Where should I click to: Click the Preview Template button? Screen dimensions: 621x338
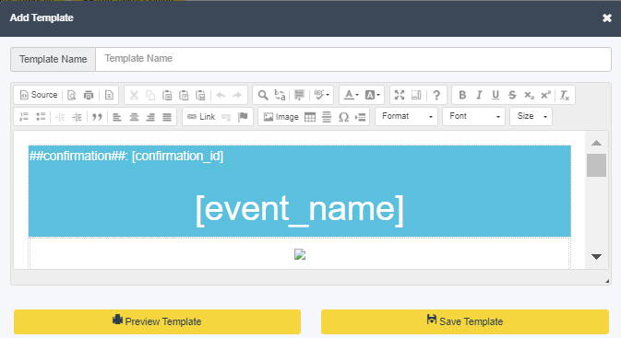tap(157, 321)
